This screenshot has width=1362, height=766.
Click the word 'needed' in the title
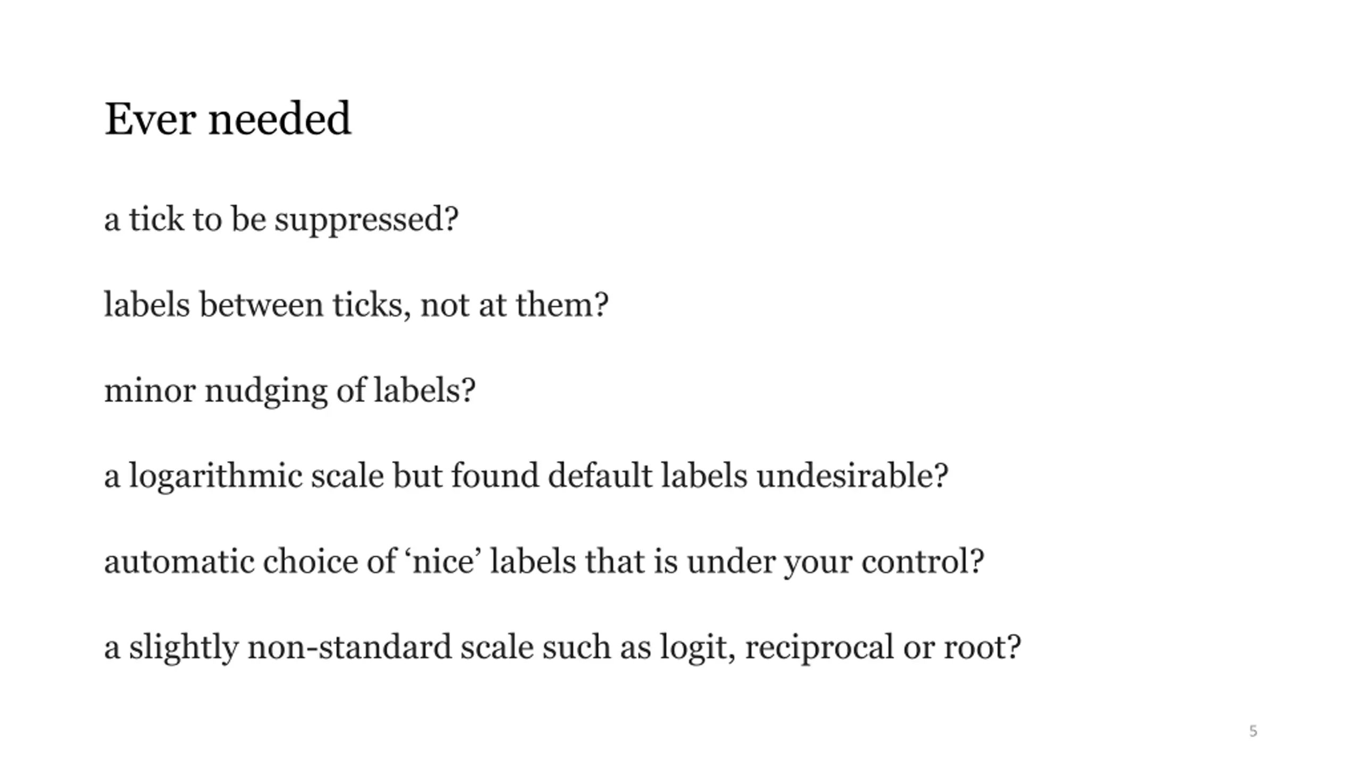point(280,119)
